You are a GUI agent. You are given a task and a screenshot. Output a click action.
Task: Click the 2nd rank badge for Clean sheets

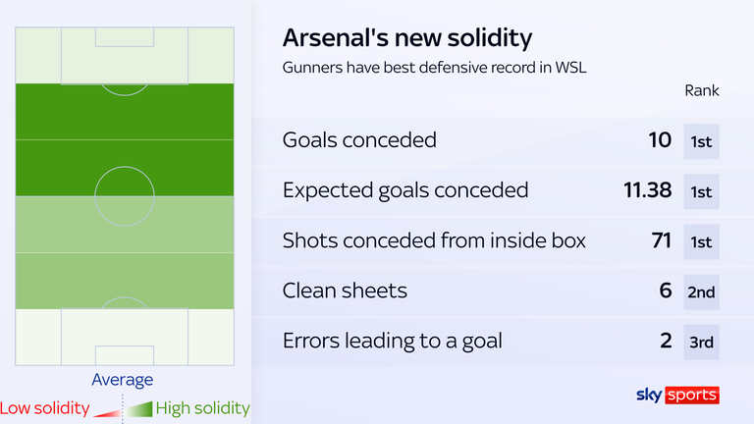pyautogui.click(x=701, y=291)
